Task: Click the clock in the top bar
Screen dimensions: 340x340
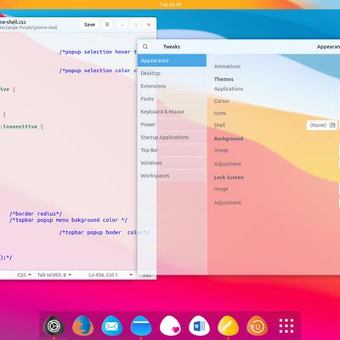Action: click(170, 4)
